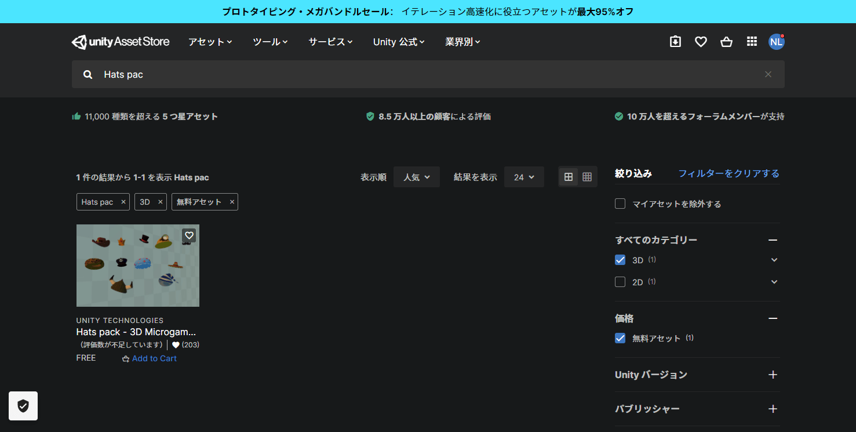This screenshot has width=856, height=432.
Task: Uncheck the 3D category checkbox
Action: (x=620, y=260)
